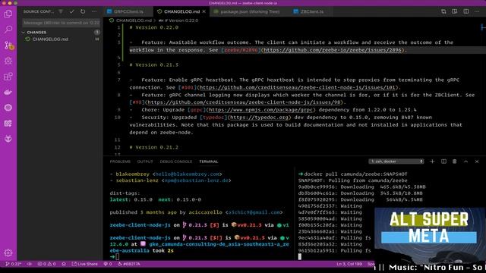The image size is (486, 273).
Task: Click the home icon in status bar
Action: [x=64, y=264]
